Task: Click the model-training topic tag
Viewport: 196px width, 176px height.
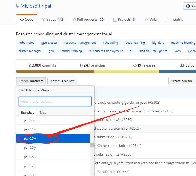Action: (72, 51)
